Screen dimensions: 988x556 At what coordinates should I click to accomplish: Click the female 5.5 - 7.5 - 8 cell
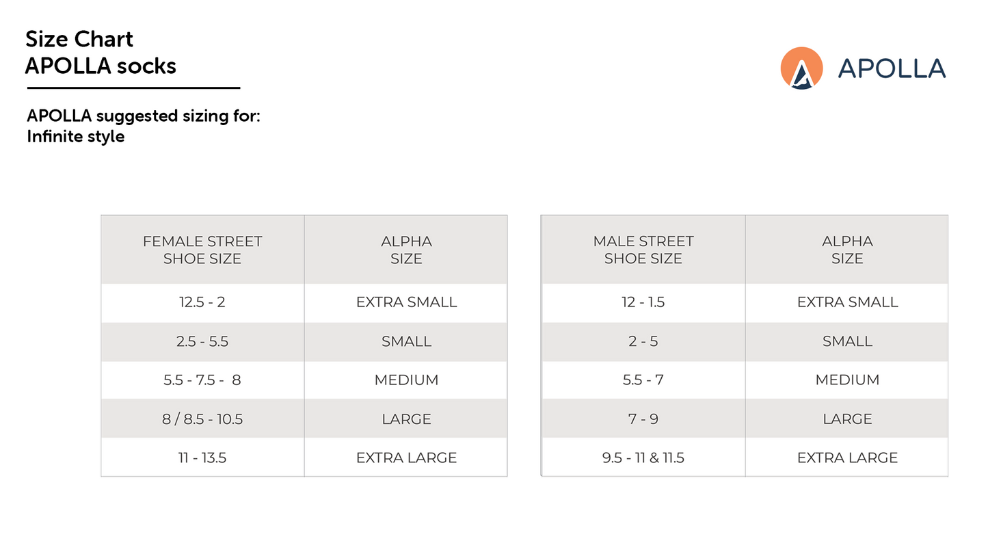202,380
